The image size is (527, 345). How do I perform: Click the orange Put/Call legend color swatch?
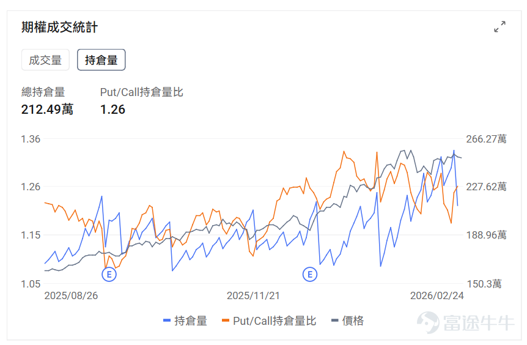pyautogui.click(x=226, y=321)
